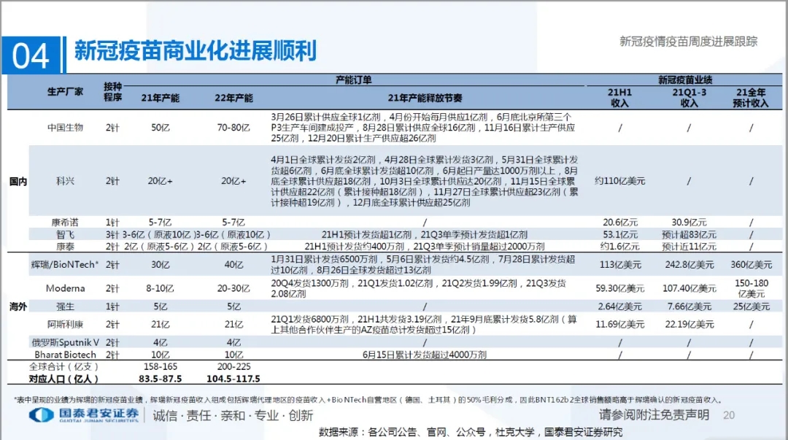Click 阿斯利康's revenue '22.19亿美元'

click(x=689, y=324)
